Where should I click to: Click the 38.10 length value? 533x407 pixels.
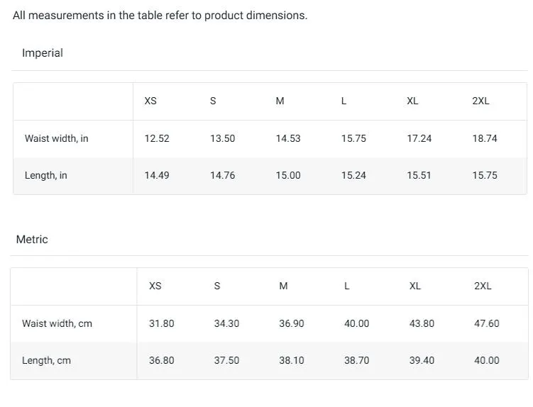tap(291, 360)
